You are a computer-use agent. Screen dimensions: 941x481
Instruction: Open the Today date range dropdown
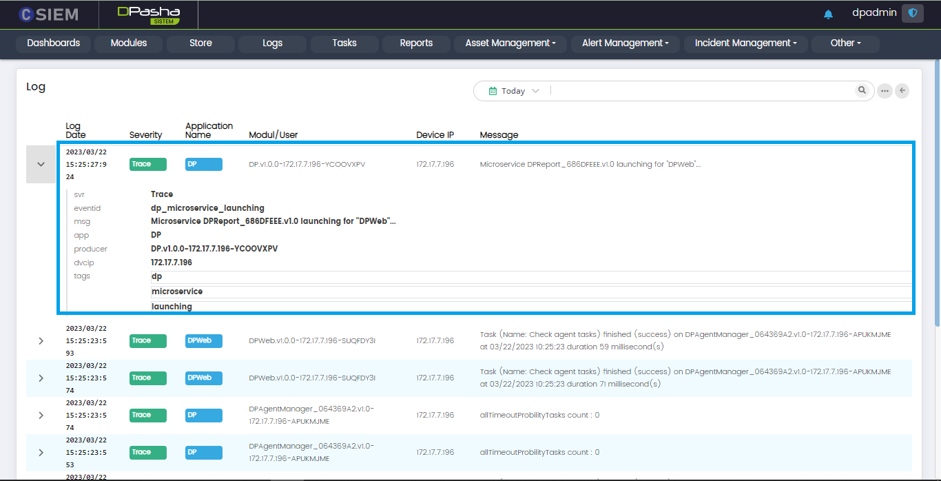click(x=514, y=91)
